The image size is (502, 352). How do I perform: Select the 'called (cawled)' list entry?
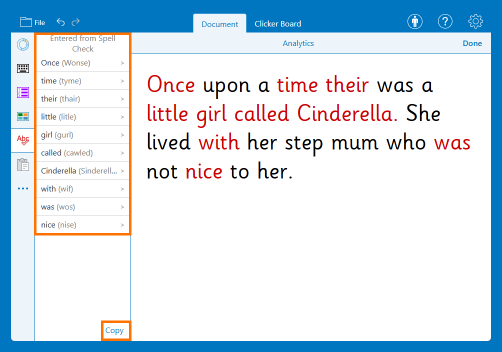(x=82, y=153)
